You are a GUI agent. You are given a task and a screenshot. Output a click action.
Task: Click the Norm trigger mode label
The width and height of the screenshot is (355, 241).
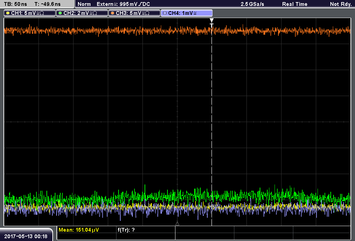coord(84,4)
